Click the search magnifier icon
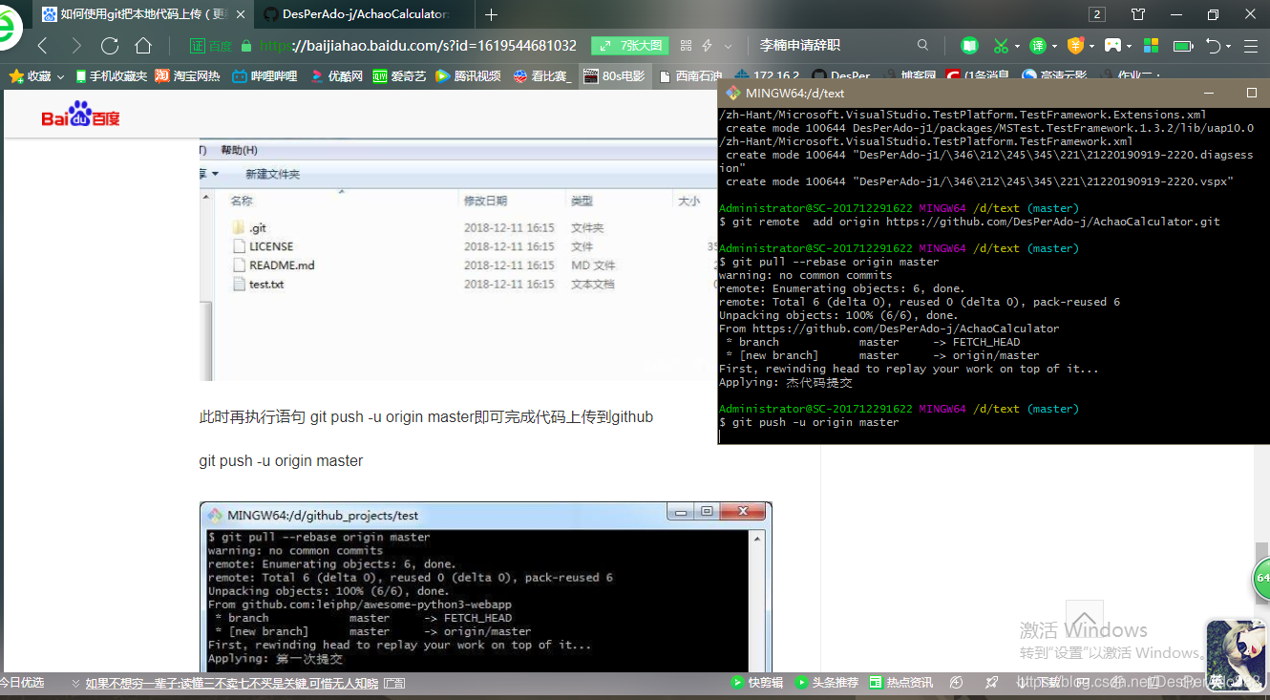The width and height of the screenshot is (1270, 700). 922,45
